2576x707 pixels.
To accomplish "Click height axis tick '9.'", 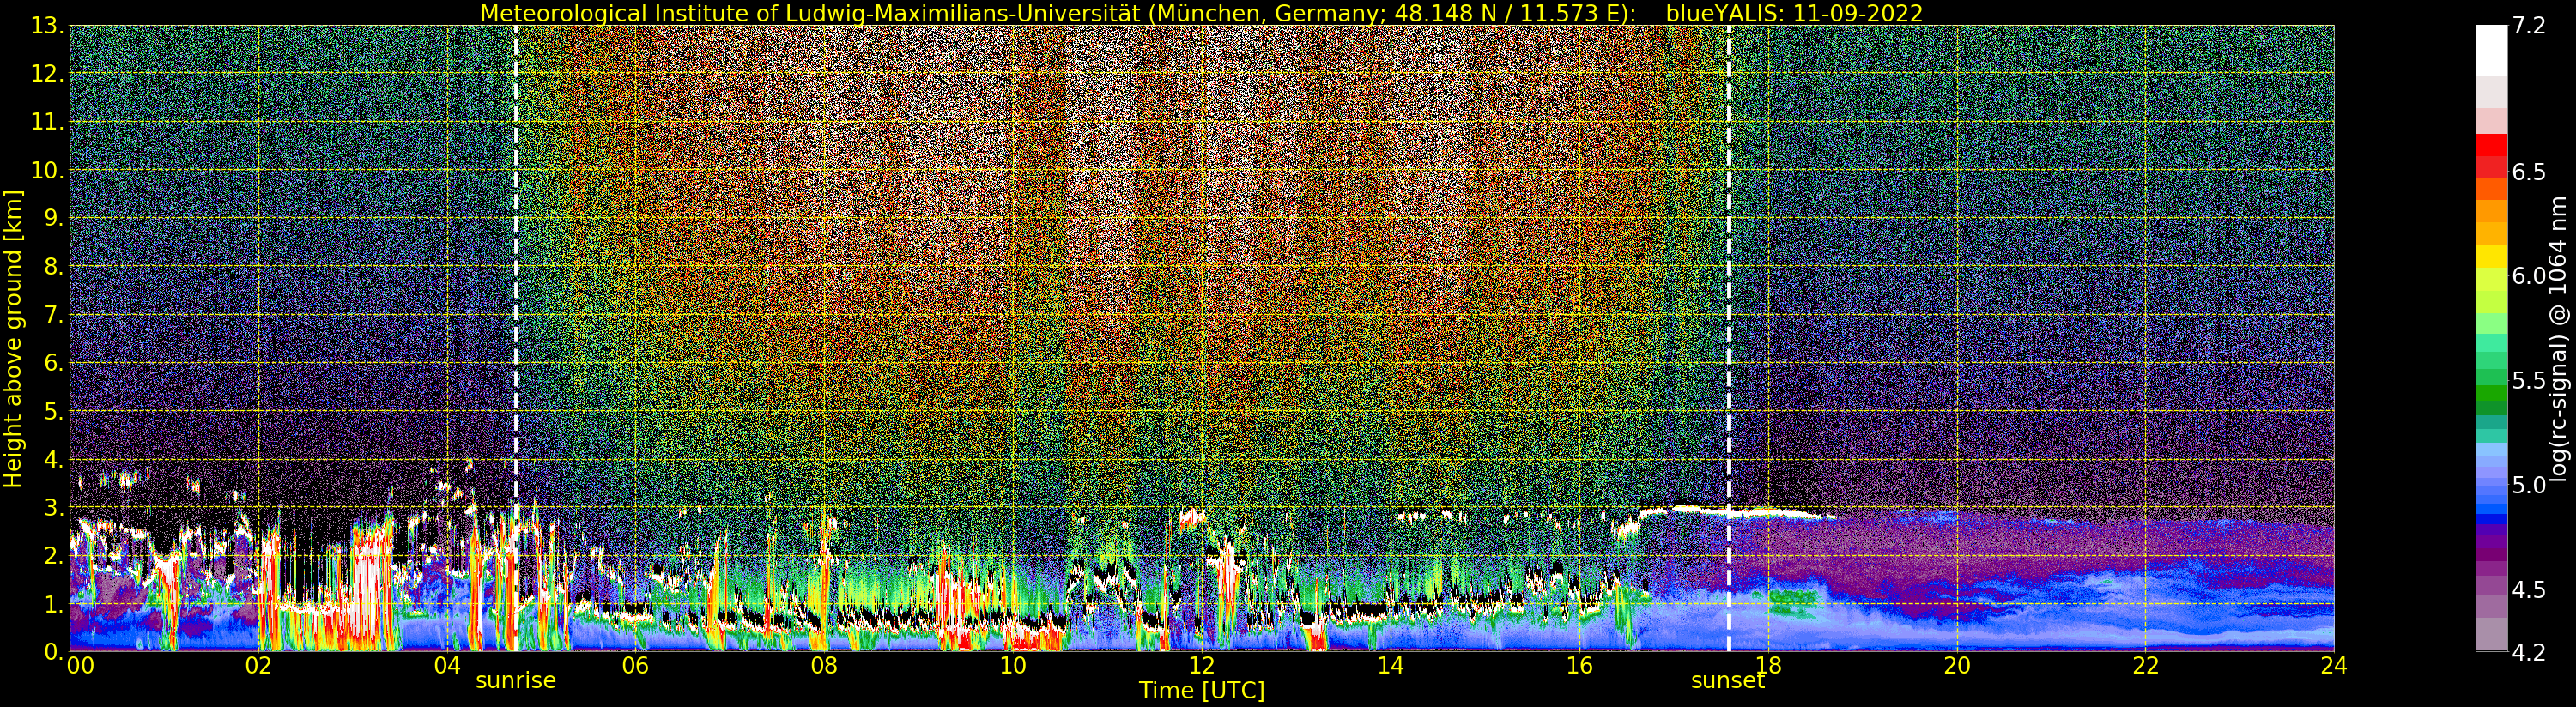I will coord(54,219).
